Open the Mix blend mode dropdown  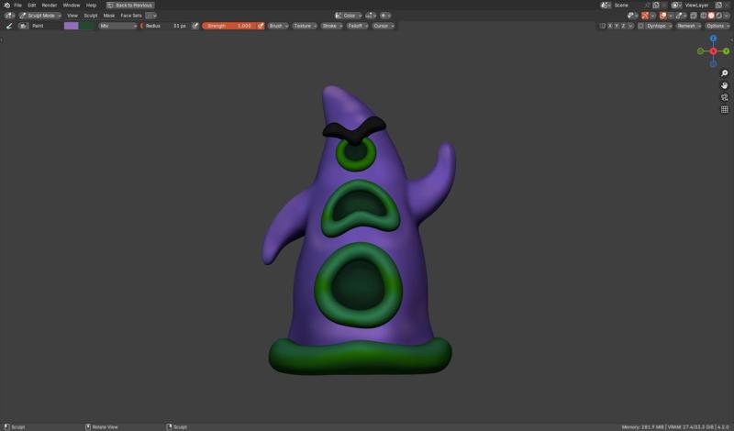pos(118,26)
